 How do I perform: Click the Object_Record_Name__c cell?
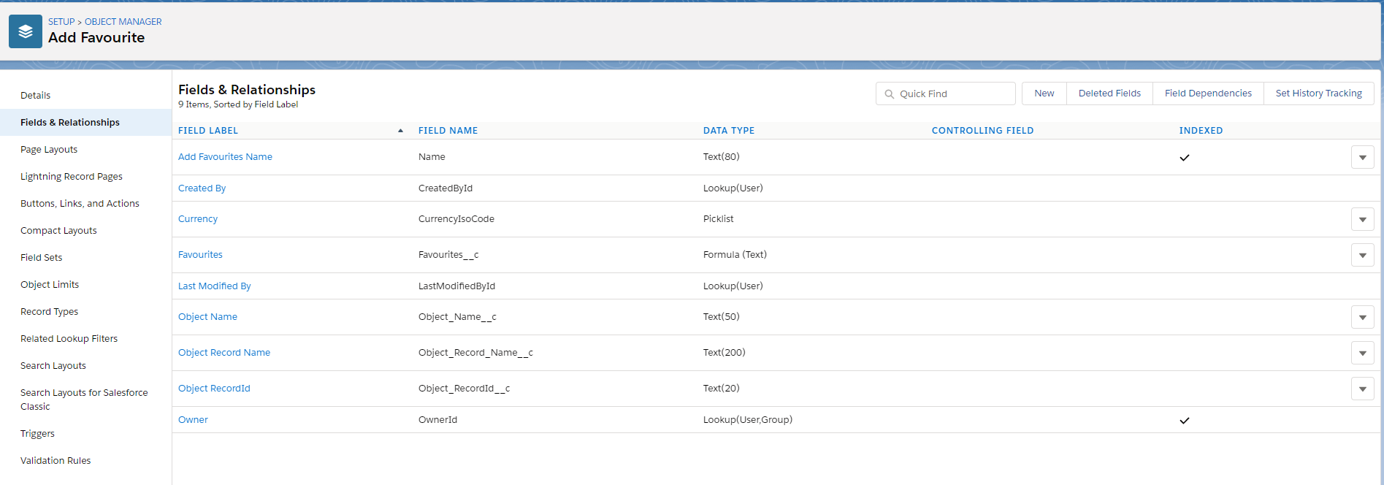[475, 353]
